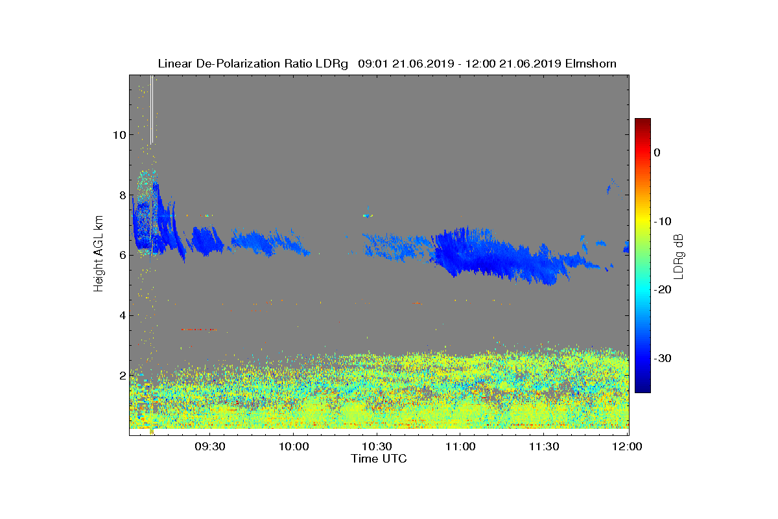Click the "-10" colorbar tick label
Viewport: 778px width, 519px height.
[662, 221]
